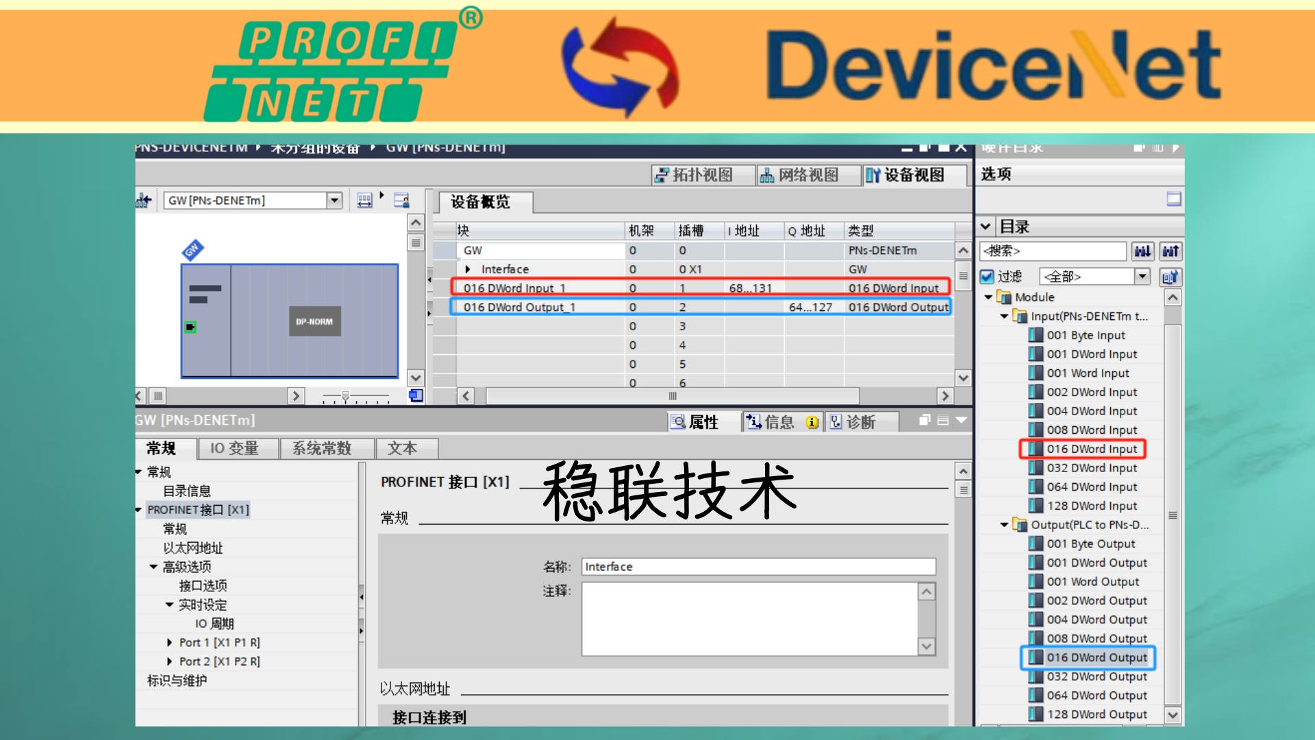The width and height of the screenshot is (1315, 740).
Task: Click the catalog search field
Action: pyautogui.click(x=1053, y=251)
